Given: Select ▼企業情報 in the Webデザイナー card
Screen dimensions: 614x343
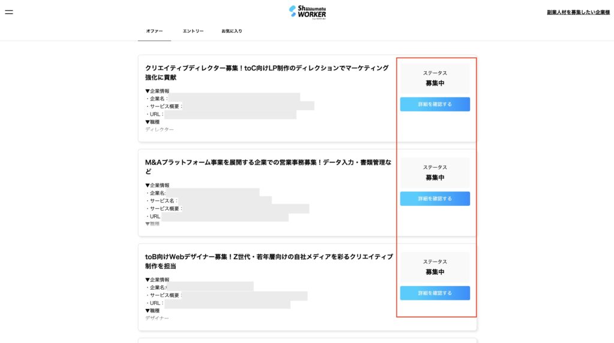Looking at the screenshot, I should pyautogui.click(x=157, y=280).
